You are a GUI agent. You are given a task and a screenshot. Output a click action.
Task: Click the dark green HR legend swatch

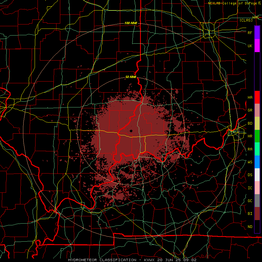click(x=257, y=136)
